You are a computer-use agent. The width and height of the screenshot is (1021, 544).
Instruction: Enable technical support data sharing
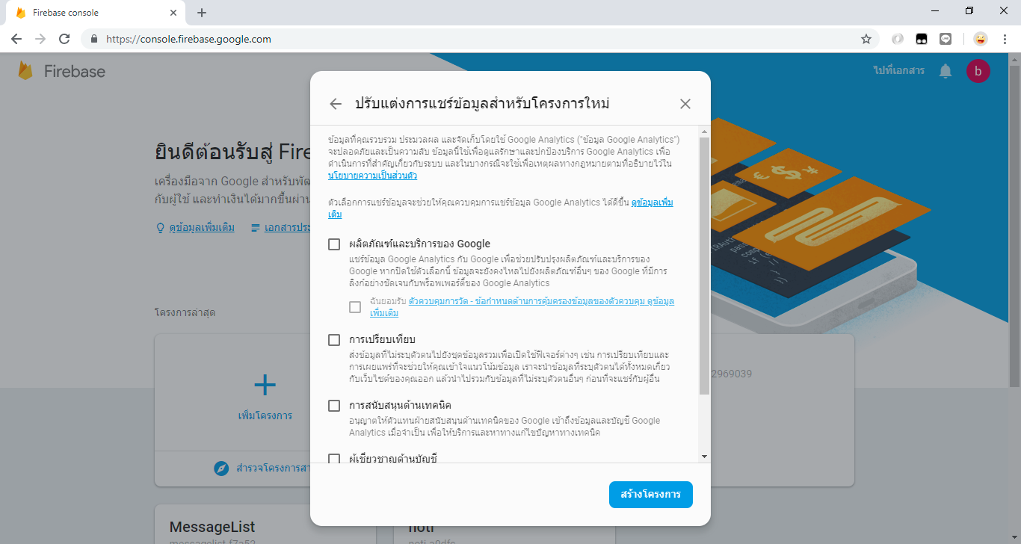point(333,406)
